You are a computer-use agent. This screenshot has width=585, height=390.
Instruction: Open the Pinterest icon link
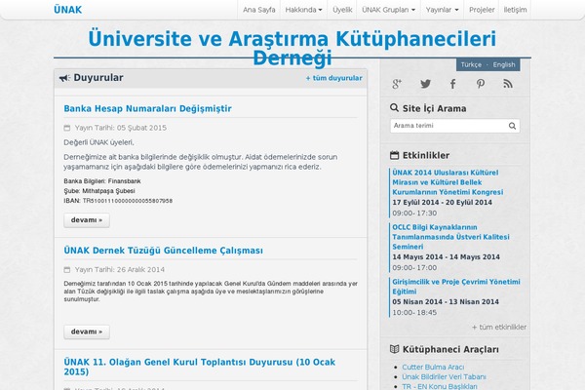(481, 84)
